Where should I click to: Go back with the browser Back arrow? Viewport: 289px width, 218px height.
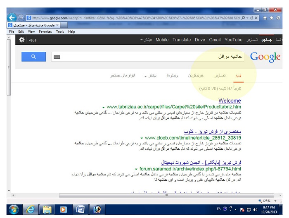coord(12,18)
